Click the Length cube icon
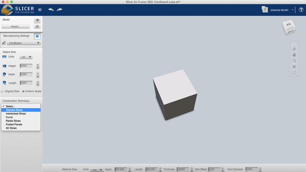The width and height of the screenshot is (306, 172). (x=4, y=83)
